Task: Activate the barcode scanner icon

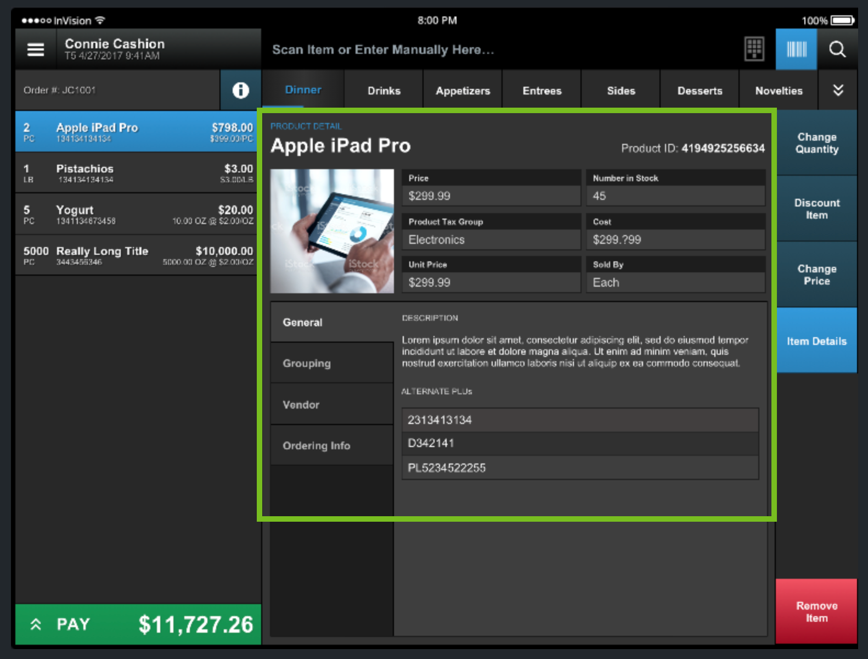Action: coord(796,49)
